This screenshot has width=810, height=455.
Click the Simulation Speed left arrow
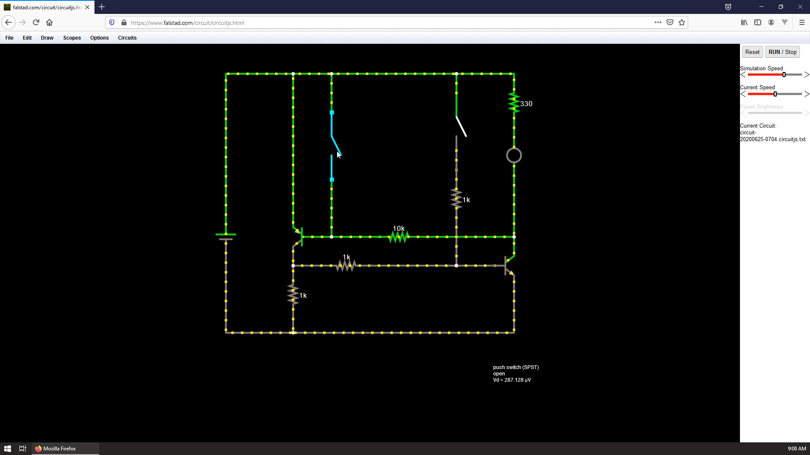pyautogui.click(x=742, y=75)
